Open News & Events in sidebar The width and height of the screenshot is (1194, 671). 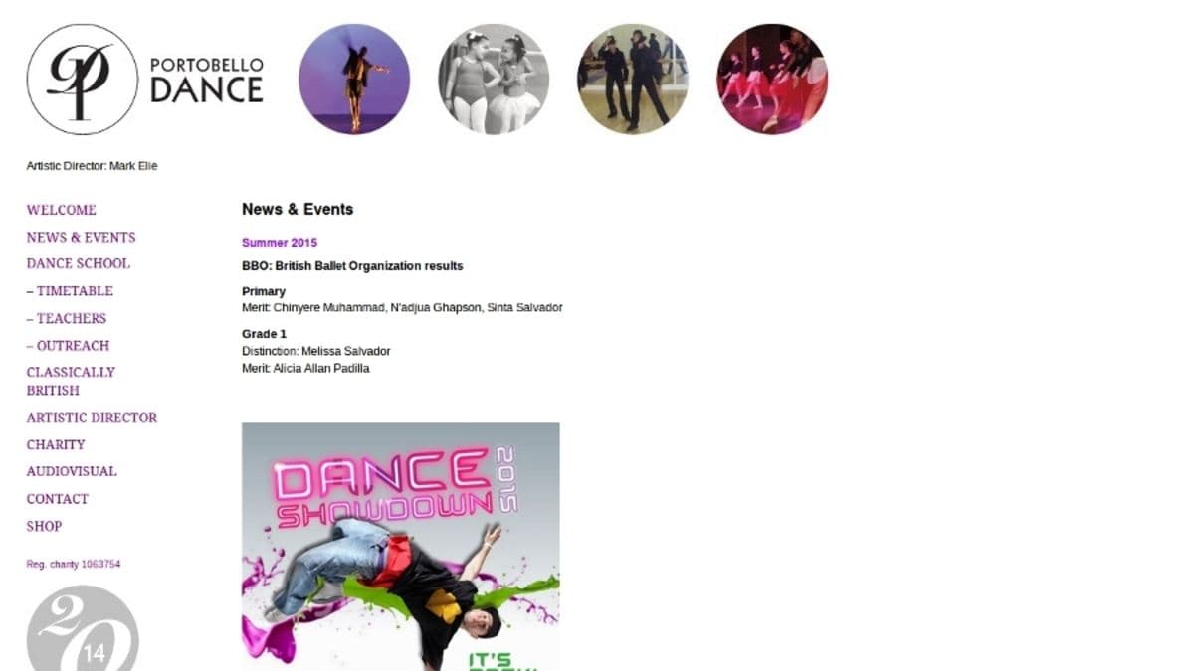[81, 237]
